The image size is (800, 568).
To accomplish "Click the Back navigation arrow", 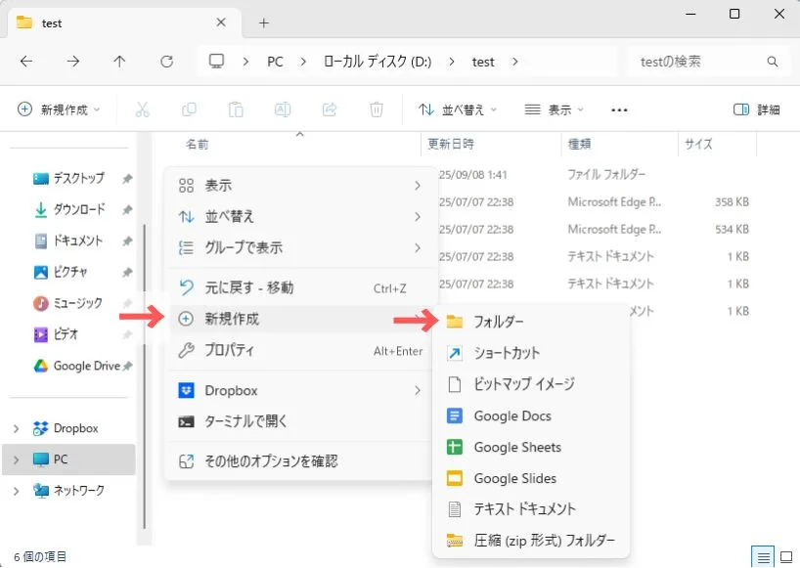I will [26, 62].
